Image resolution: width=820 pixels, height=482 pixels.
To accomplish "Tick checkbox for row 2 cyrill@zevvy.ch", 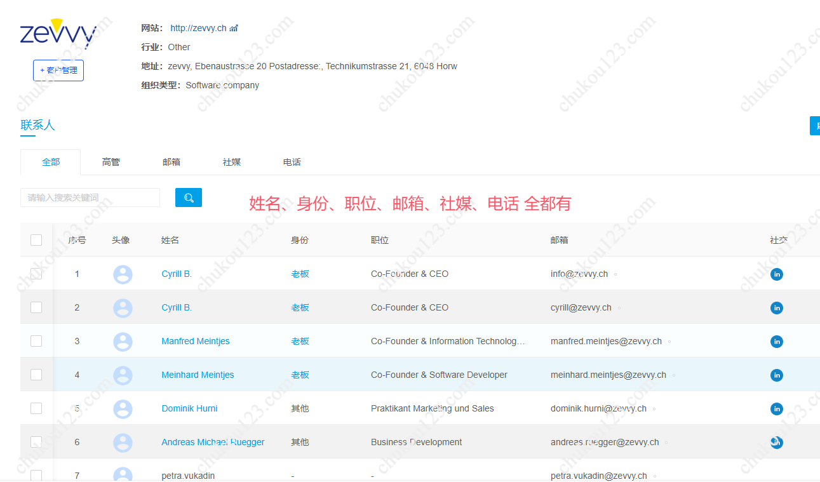I will 36,307.
